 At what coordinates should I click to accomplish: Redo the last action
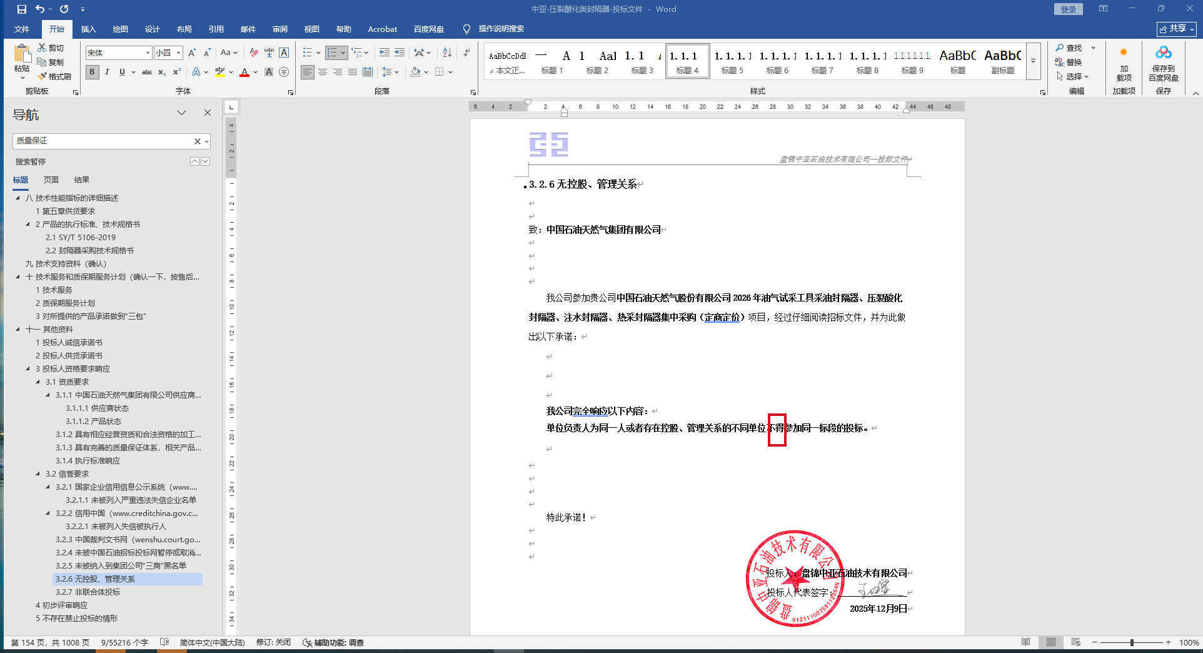pos(64,9)
